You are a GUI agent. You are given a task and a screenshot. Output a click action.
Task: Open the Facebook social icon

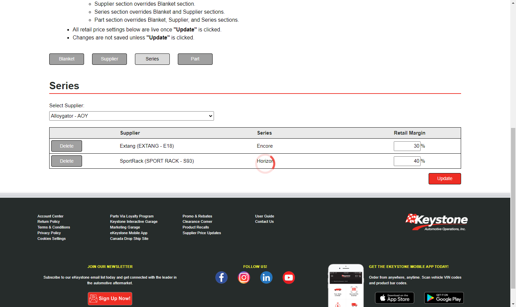coord(221,278)
